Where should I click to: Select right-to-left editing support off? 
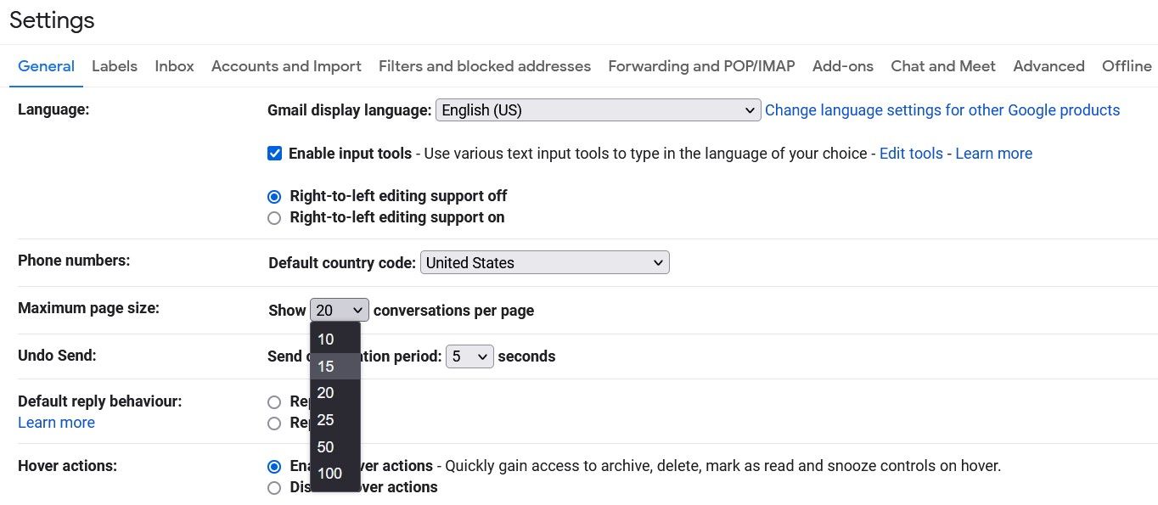tap(273, 196)
